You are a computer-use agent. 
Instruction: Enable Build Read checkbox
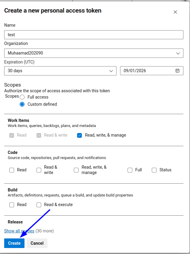pyautogui.click(x=12, y=205)
